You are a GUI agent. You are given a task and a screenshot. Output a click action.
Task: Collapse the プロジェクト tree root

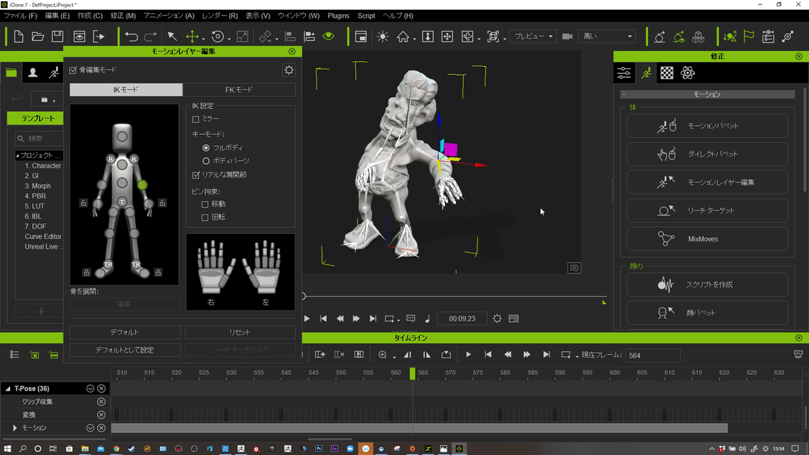18,155
